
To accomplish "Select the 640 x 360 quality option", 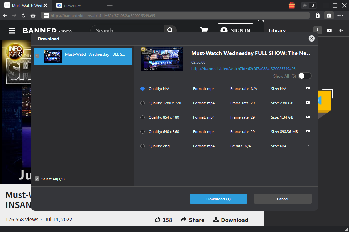I will click(143, 132).
